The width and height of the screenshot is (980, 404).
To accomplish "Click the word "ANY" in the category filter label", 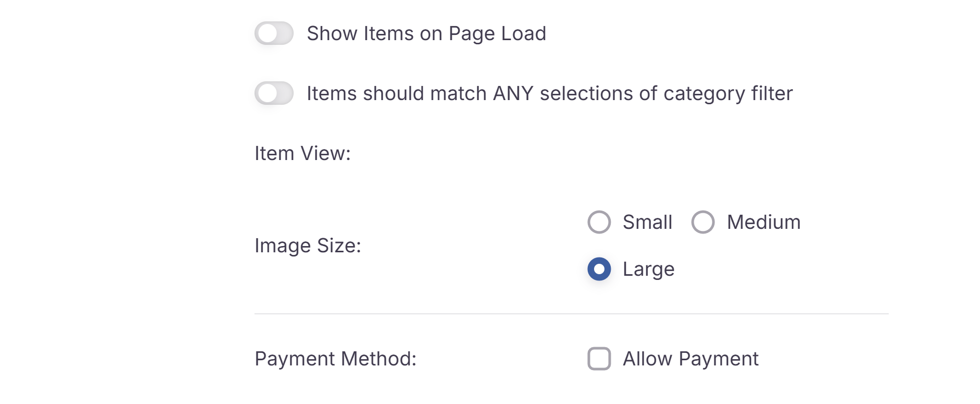I will click(513, 93).
